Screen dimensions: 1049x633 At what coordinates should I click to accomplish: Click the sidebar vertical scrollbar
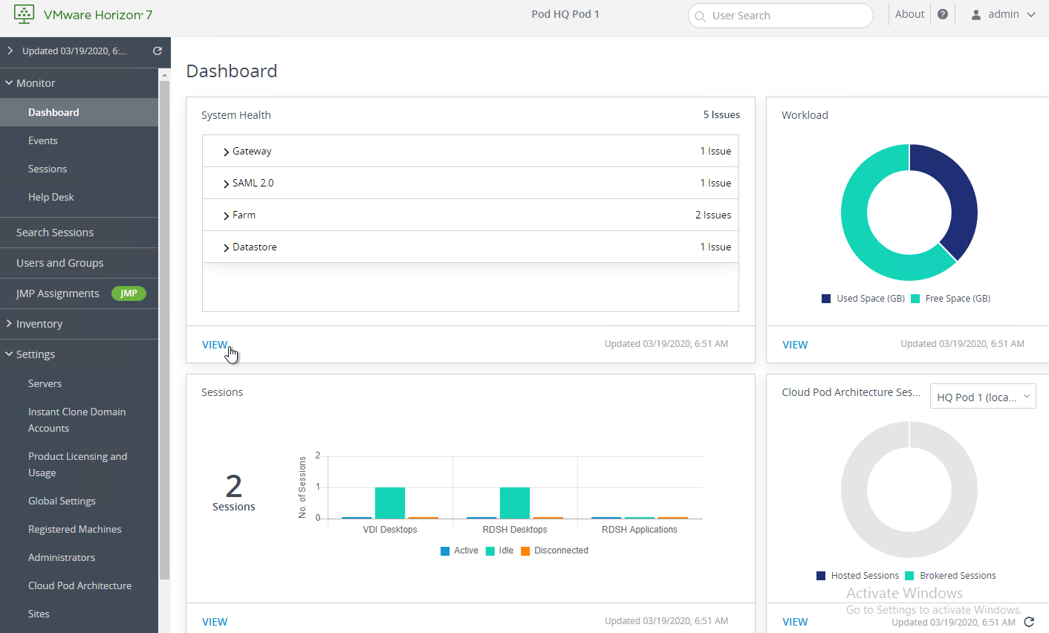164,330
